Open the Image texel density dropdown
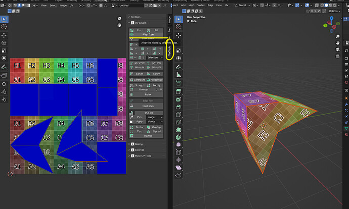Image resolution: width=349 pixels, height=209 pixels. 155,117
